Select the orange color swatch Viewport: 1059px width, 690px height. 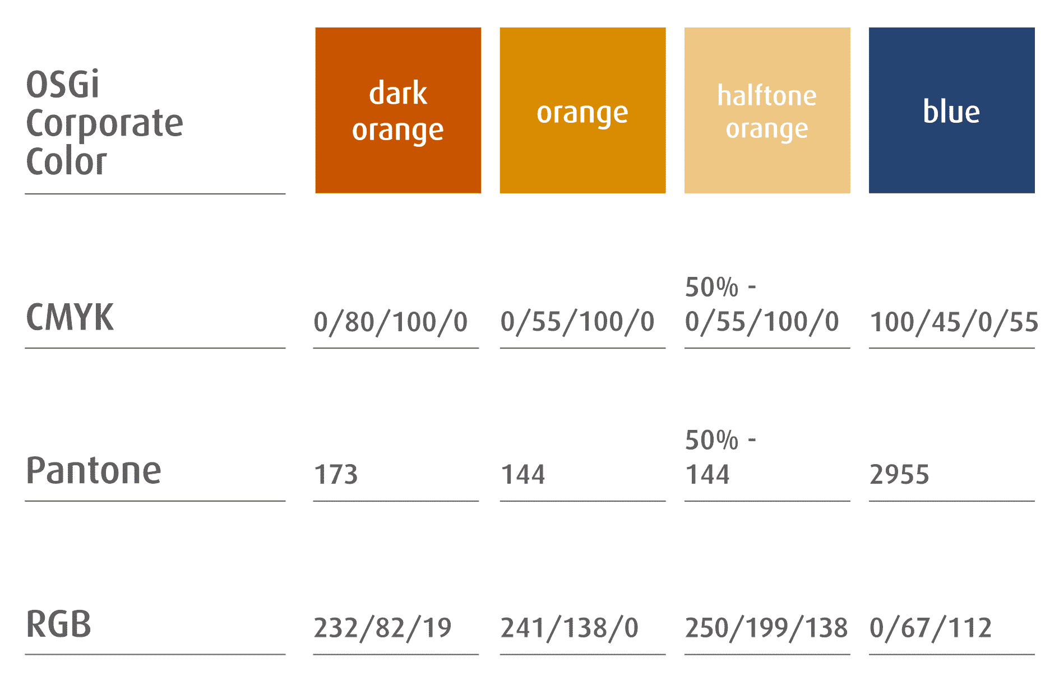click(x=582, y=110)
